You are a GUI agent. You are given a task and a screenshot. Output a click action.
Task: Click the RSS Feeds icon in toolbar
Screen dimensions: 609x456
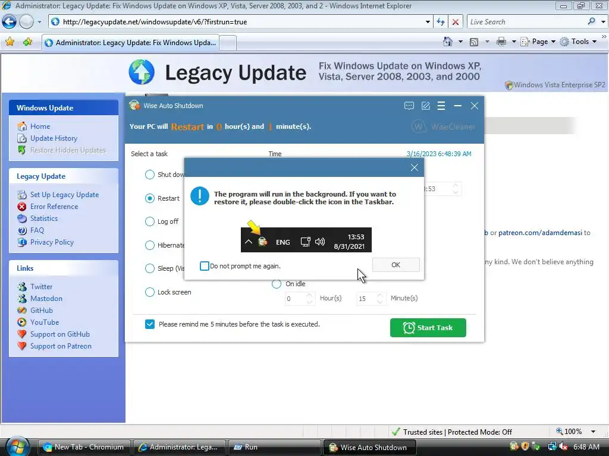474,42
